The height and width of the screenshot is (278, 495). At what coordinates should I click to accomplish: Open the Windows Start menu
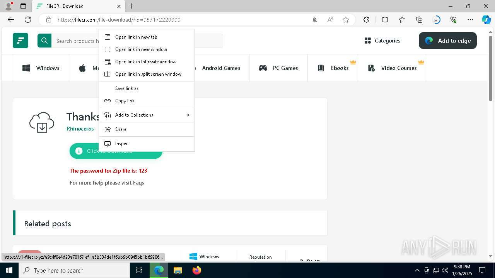tap(9, 270)
